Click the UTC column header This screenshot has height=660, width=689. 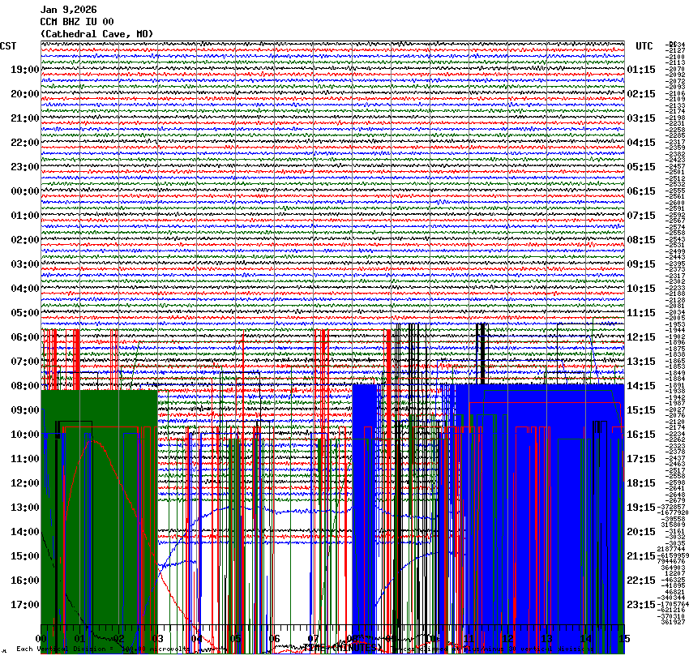point(644,46)
